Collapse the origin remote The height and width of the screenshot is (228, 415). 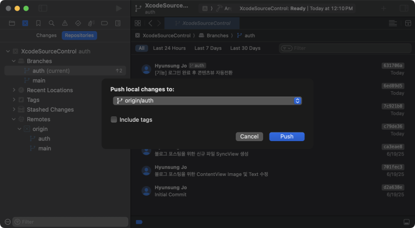click(19, 129)
